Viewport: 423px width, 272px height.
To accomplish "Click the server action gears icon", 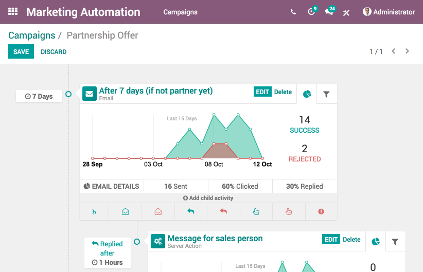I will [158, 241].
